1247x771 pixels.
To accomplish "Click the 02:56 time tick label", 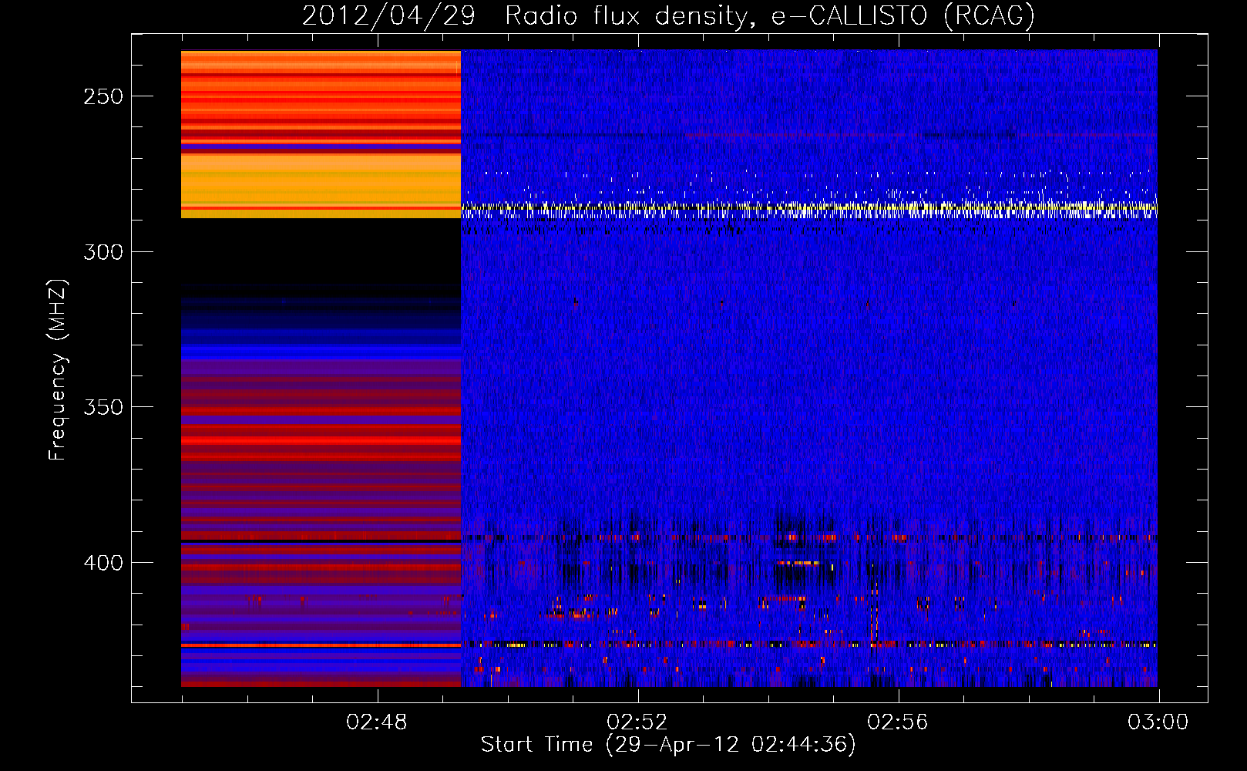I will [x=898, y=722].
